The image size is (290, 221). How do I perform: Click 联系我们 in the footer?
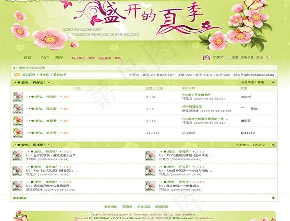[111, 207]
